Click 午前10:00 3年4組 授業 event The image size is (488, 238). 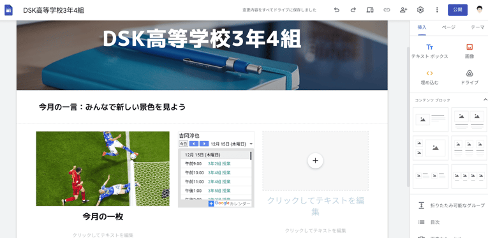click(x=216, y=173)
